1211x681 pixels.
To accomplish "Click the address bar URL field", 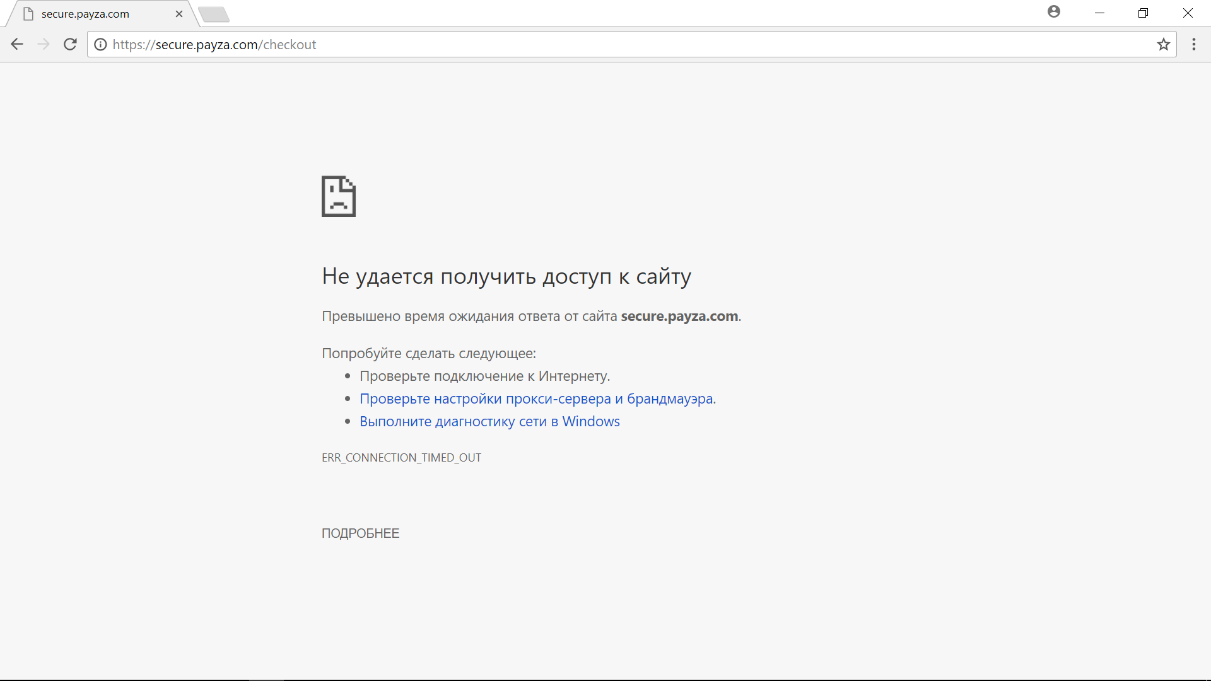I will 631,45.
